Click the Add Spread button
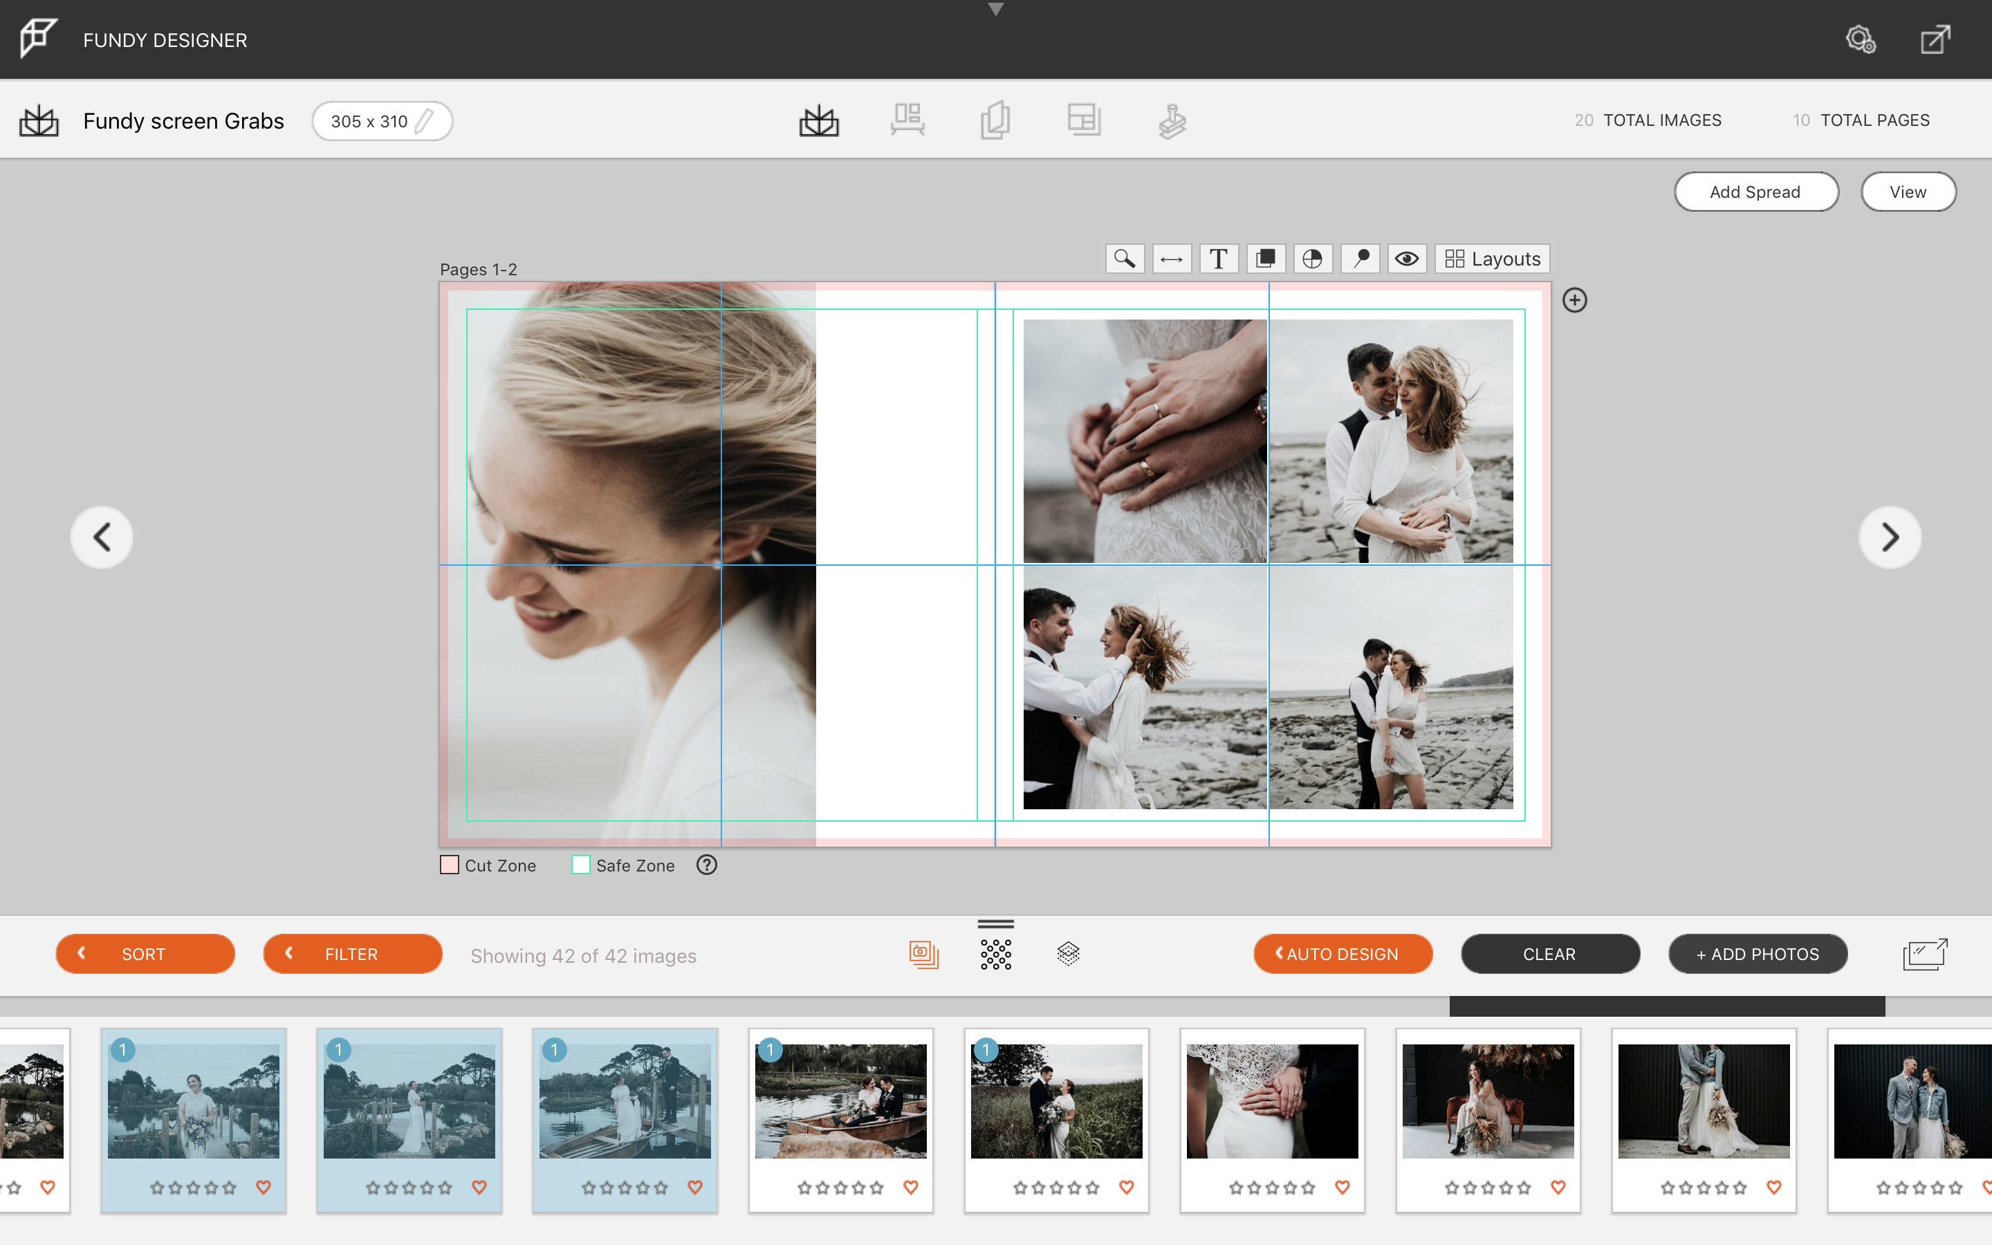The width and height of the screenshot is (1992, 1245). 1755,192
